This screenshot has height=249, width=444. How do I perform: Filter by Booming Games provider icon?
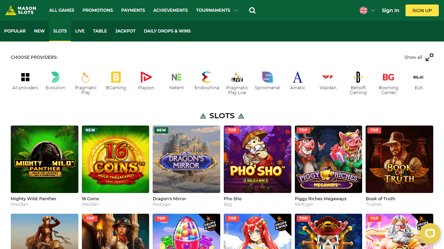388,77
